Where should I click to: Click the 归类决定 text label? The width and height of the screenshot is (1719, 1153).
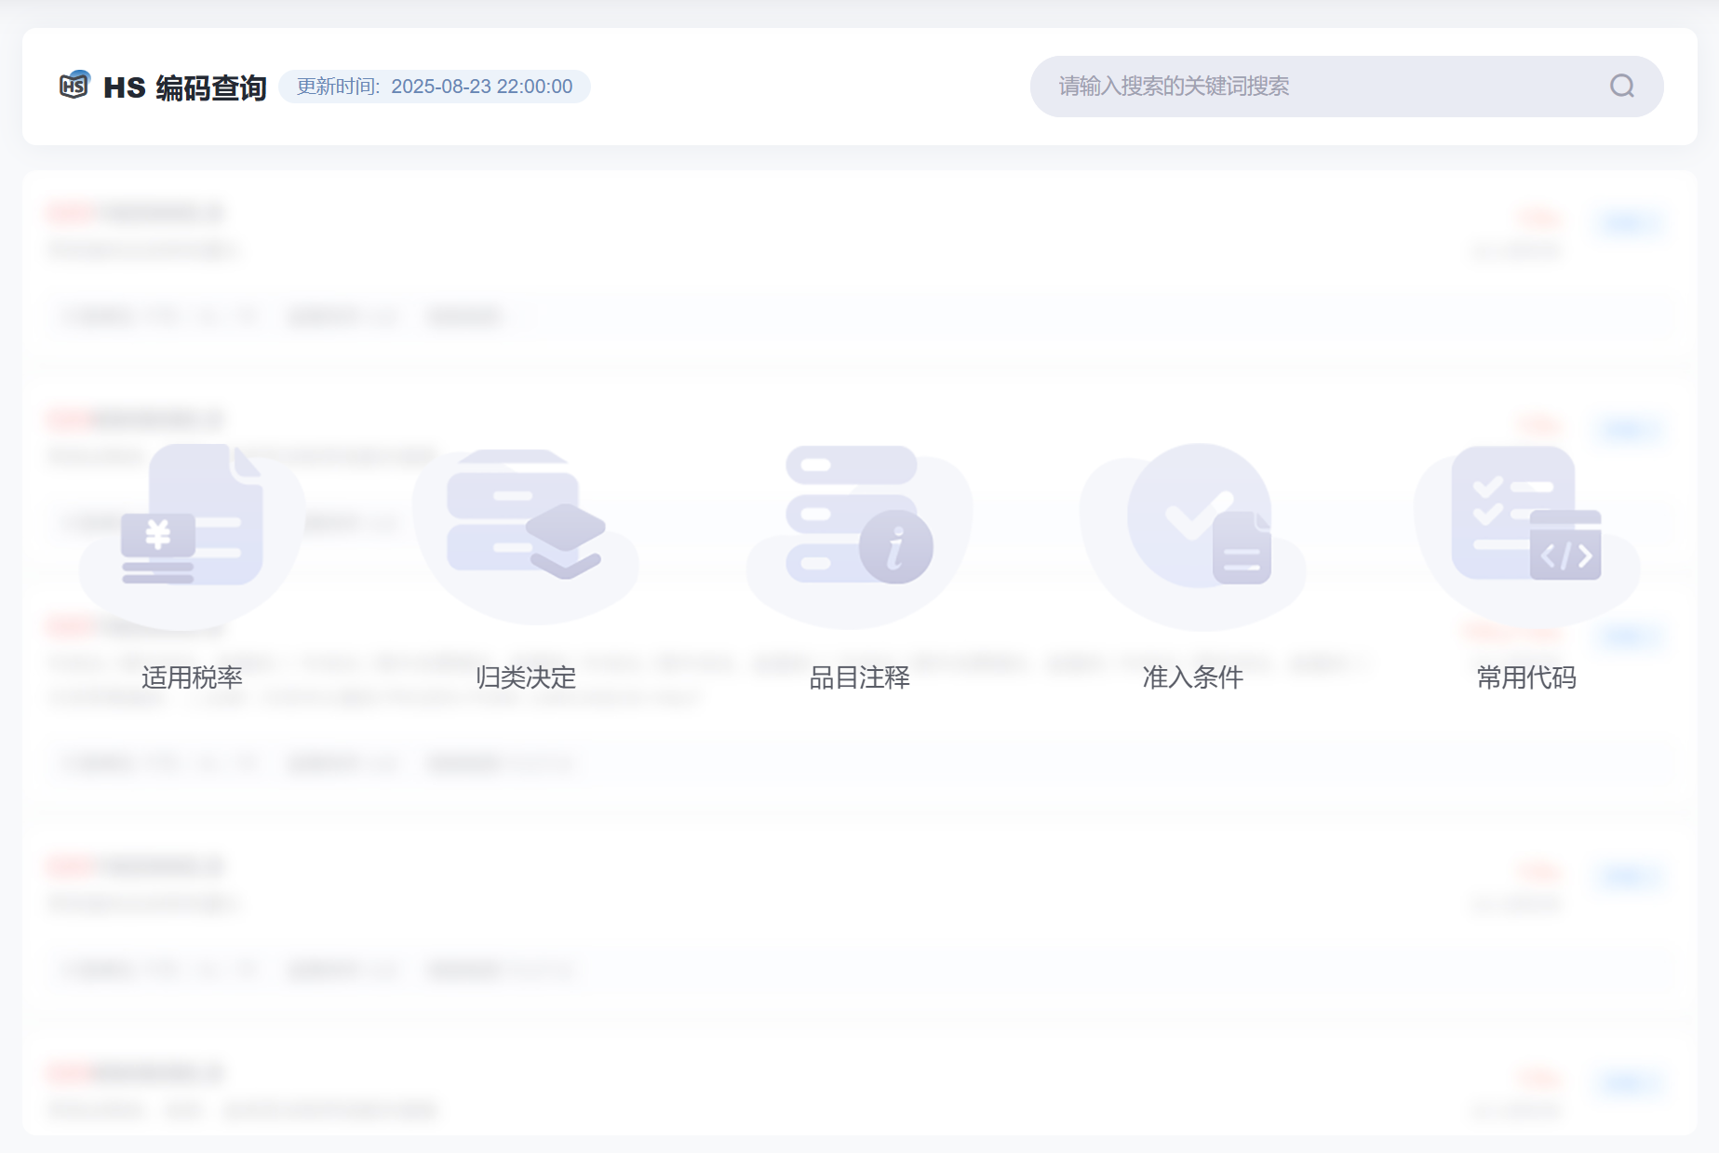pos(526,677)
